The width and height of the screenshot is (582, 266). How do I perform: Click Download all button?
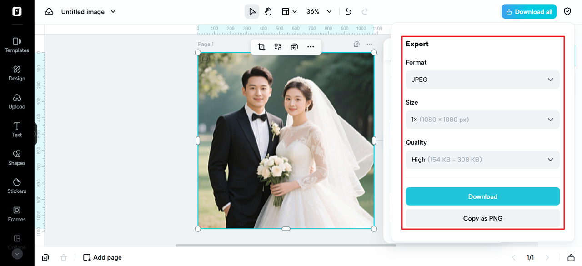point(529,12)
